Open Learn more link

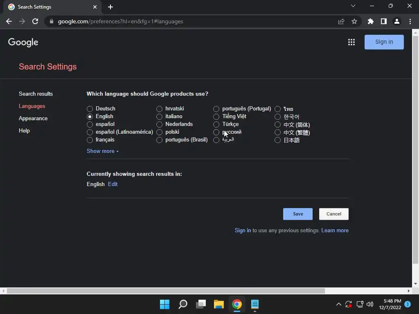coord(335,231)
